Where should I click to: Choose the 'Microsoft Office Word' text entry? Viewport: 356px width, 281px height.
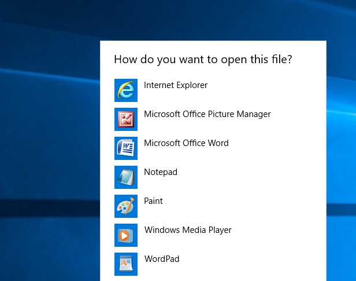tap(186, 143)
